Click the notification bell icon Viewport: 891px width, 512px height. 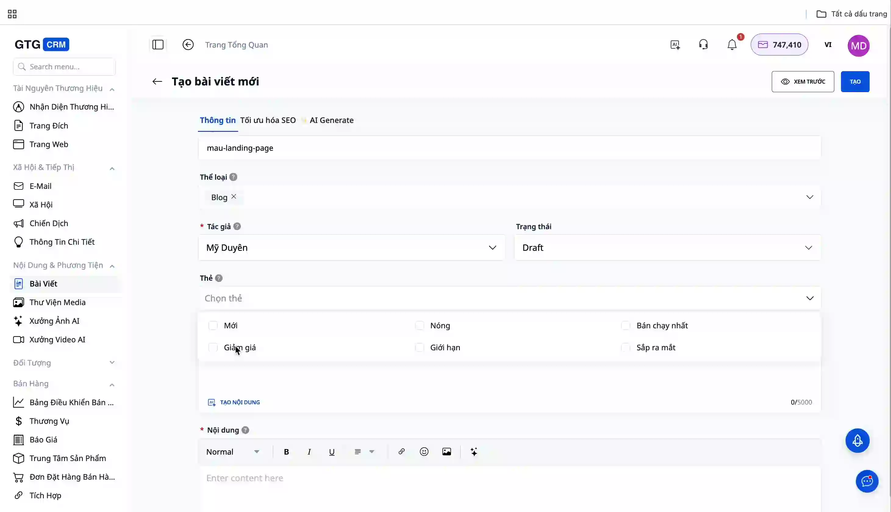(x=732, y=45)
